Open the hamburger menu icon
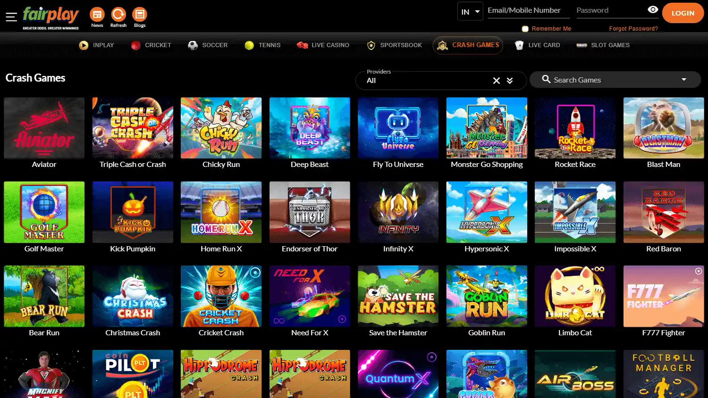This screenshot has width=708, height=398. [x=11, y=17]
